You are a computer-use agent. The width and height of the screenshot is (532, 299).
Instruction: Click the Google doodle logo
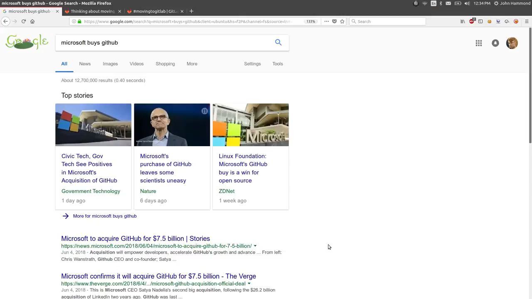(27, 42)
